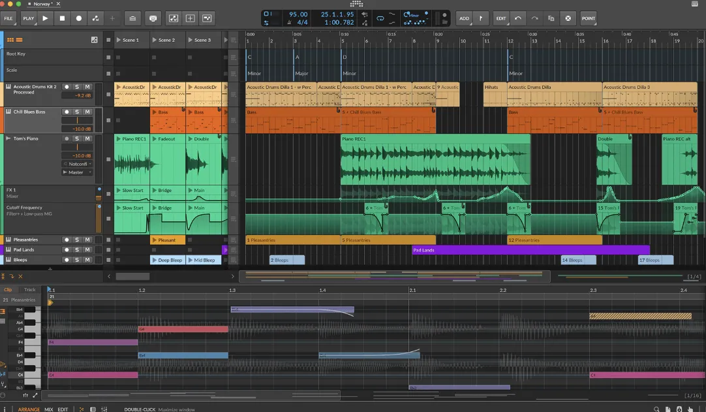Open the Master output chooser on Tom's Piano
The height and width of the screenshot is (412, 706).
coord(77,172)
